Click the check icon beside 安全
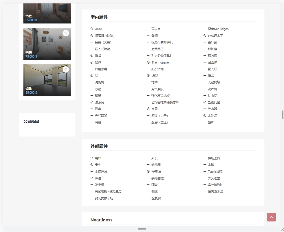The image size is (284, 232). (92, 165)
